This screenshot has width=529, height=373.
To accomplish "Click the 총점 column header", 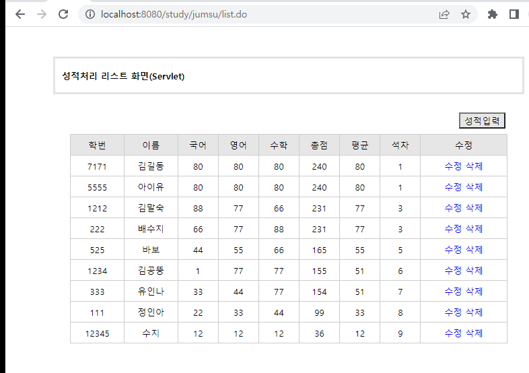I will 319,145.
